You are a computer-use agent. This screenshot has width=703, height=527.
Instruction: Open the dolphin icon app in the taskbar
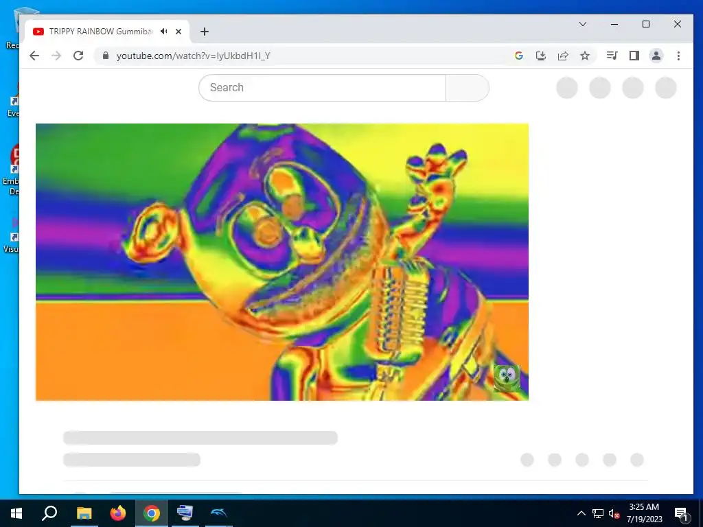pyautogui.click(x=219, y=513)
